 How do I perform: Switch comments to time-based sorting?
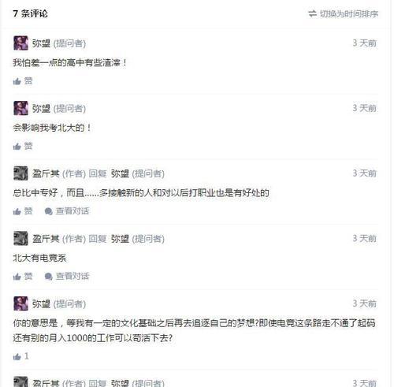click(343, 13)
